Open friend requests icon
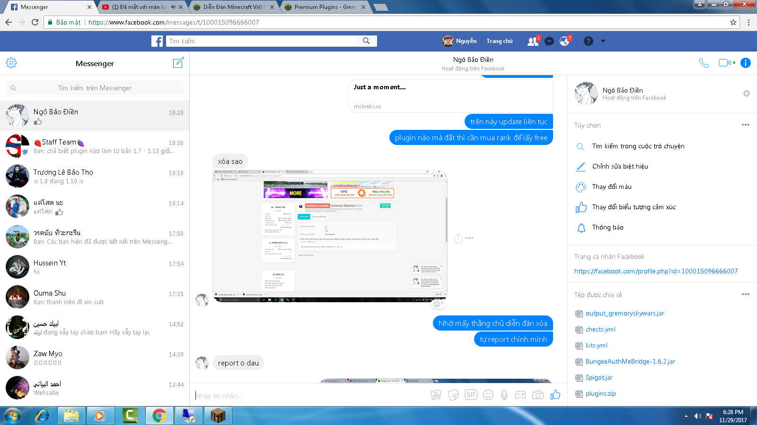Image resolution: width=757 pixels, height=425 pixels. click(x=533, y=41)
